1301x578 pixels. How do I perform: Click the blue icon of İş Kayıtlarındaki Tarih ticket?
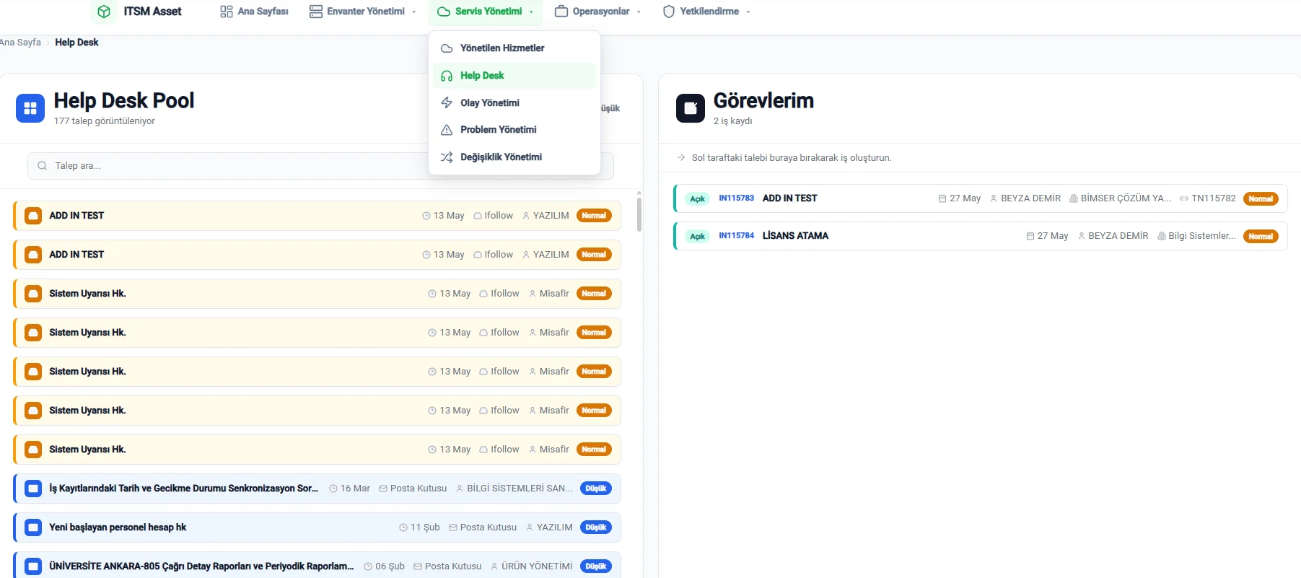(33, 489)
